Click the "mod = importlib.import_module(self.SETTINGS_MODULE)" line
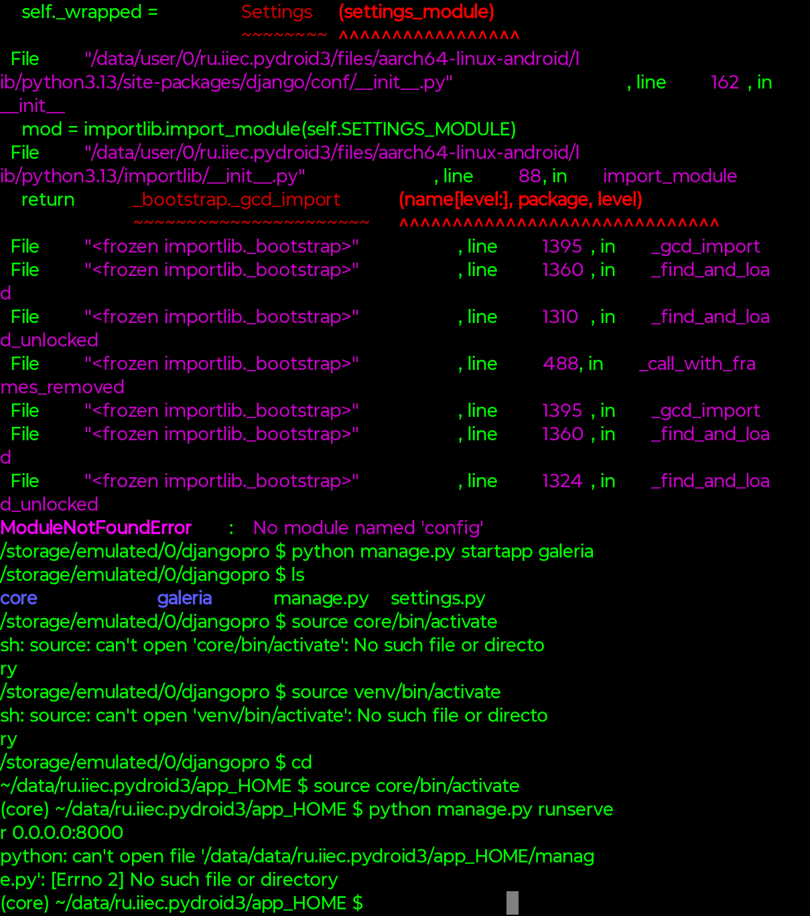810x916 pixels. click(269, 129)
